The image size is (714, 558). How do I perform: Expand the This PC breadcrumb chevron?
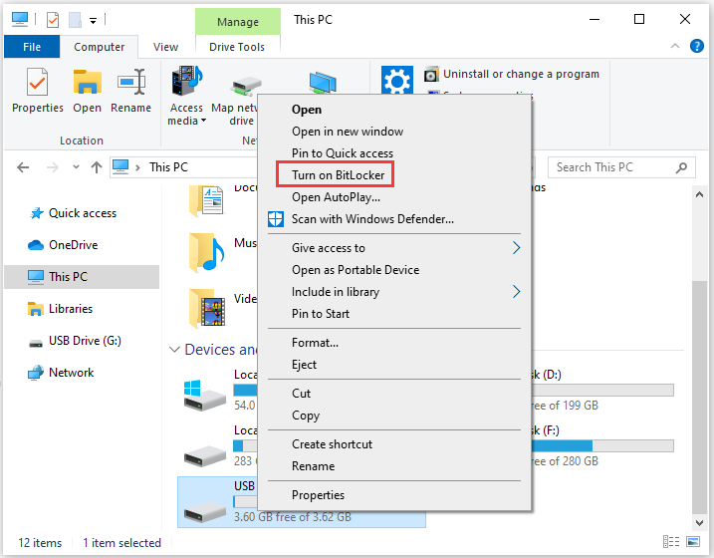(x=137, y=167)
